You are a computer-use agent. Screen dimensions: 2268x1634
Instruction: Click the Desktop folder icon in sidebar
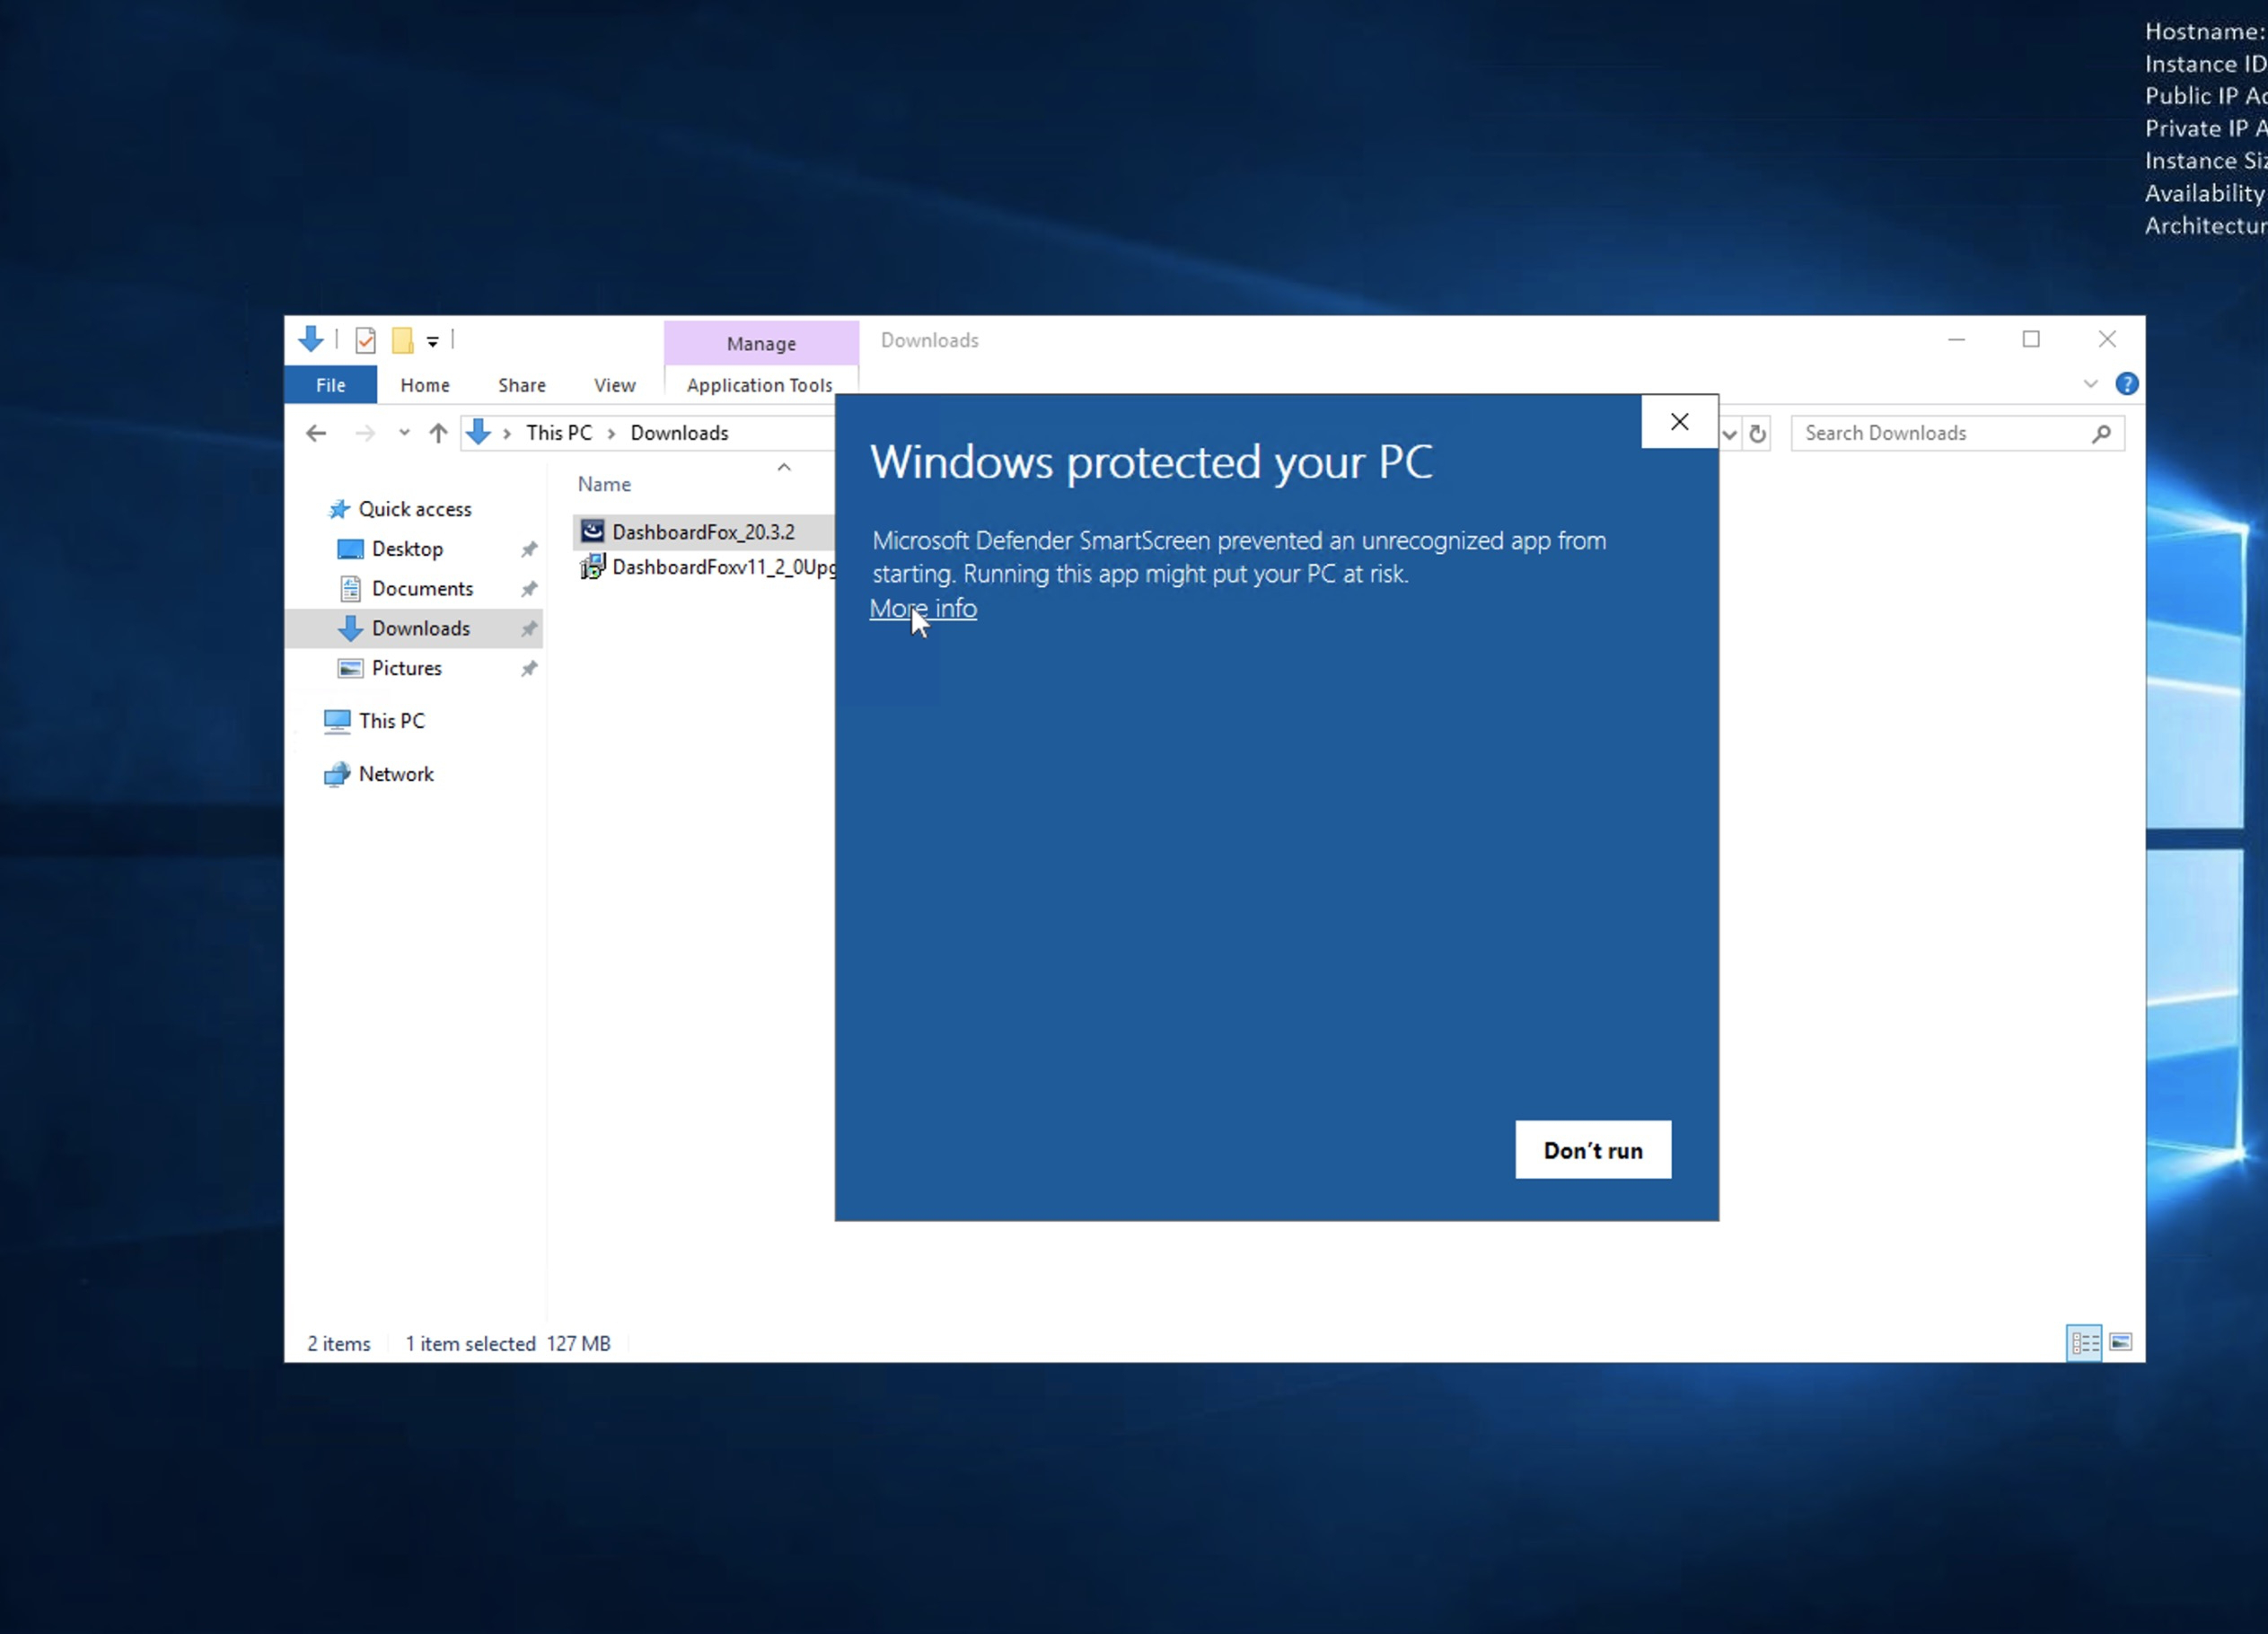(x=350, y=549)
